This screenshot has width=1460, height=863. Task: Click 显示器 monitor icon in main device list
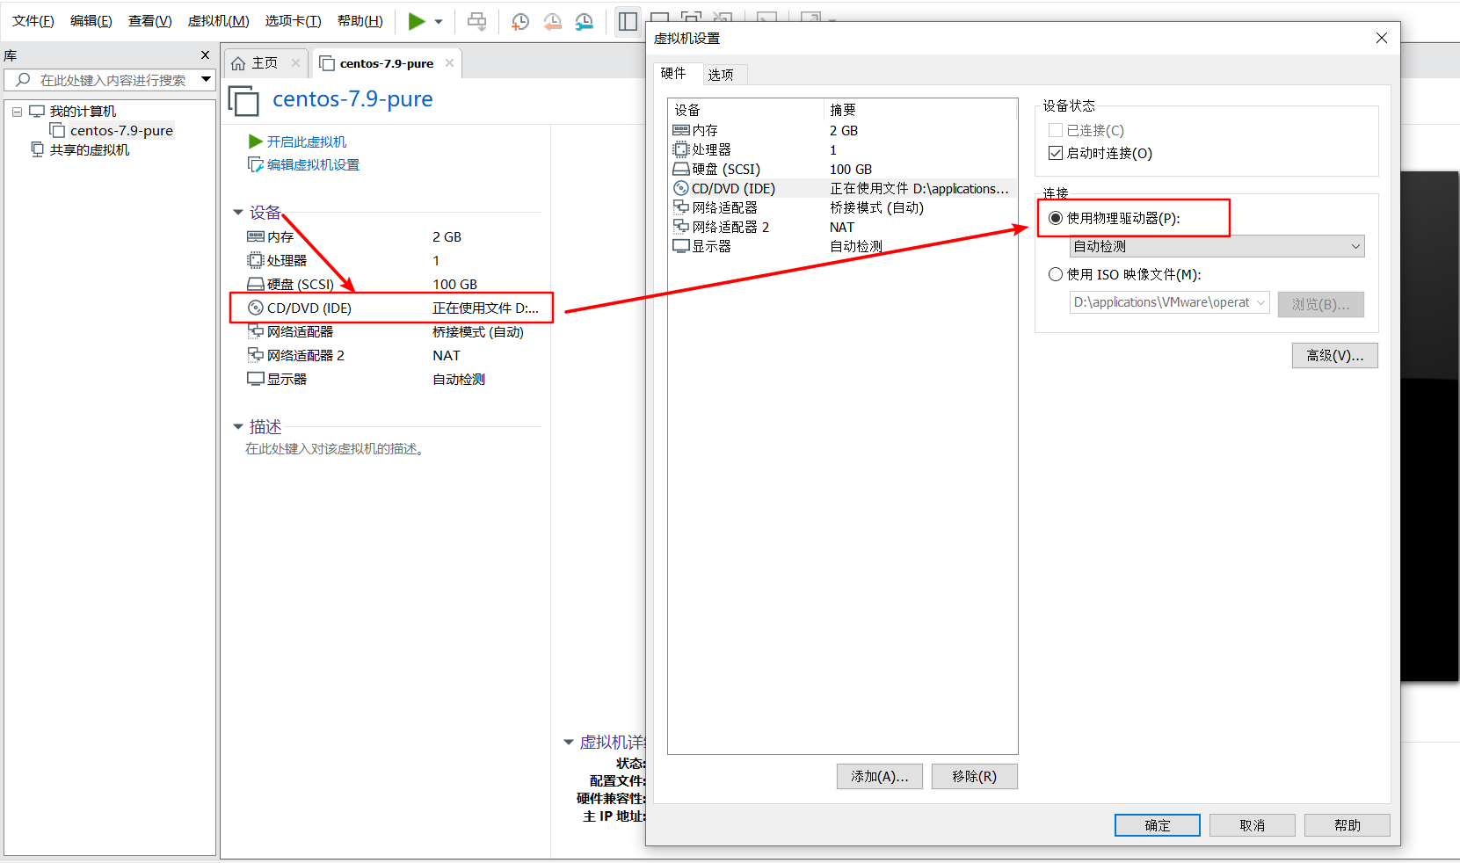256,379
